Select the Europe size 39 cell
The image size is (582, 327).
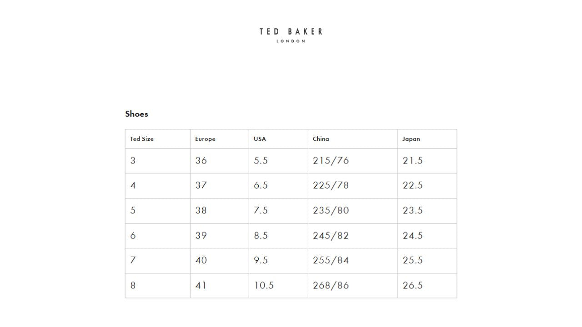pyautogui.click(x=201, y=235)
